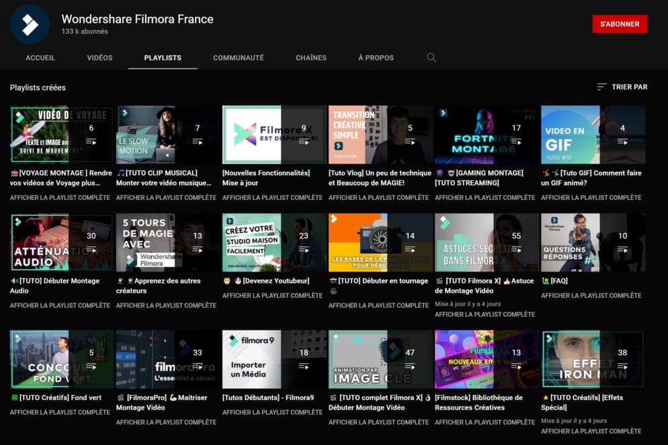668x445 pixels.
Task: Open the [Filmstock] Bibliothèque playlist title
Action: click(x=478, y=403)
